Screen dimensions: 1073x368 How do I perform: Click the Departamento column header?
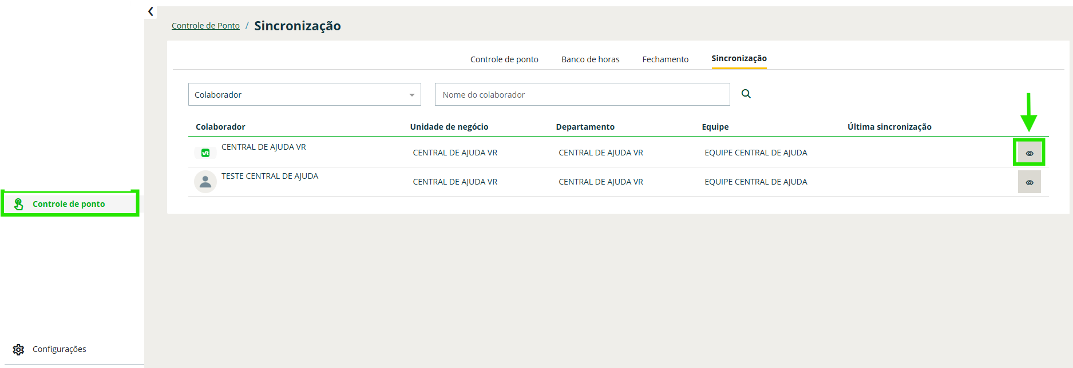pos(585,127)
